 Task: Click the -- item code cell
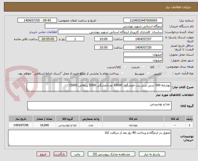[x=175, y=125]
